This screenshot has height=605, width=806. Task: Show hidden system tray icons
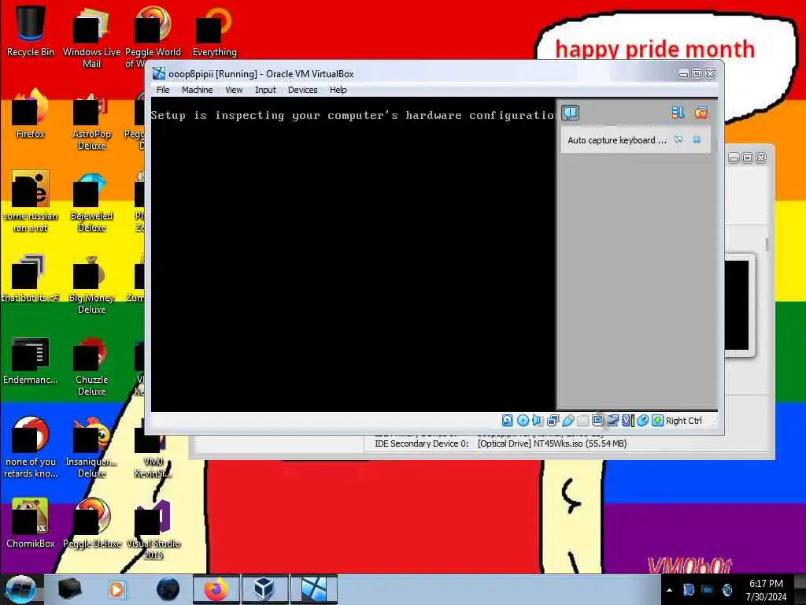(x=669, y=590)
